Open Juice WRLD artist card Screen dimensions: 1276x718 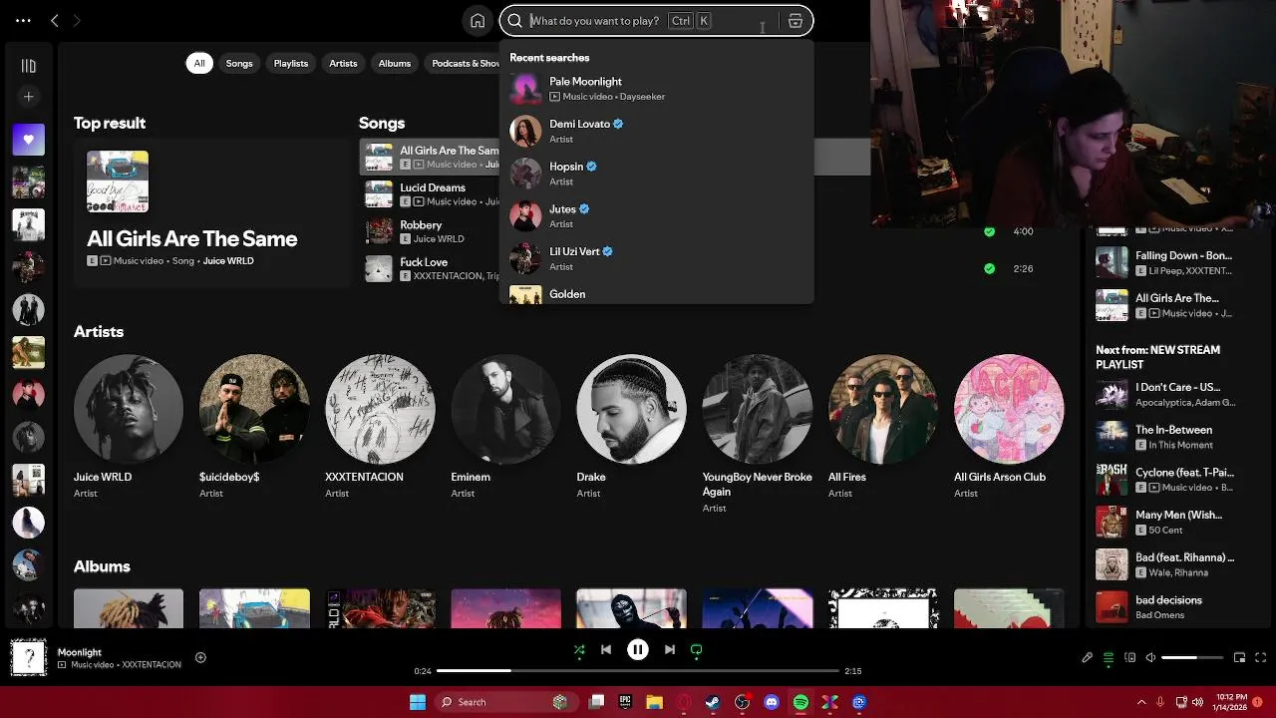129,427
